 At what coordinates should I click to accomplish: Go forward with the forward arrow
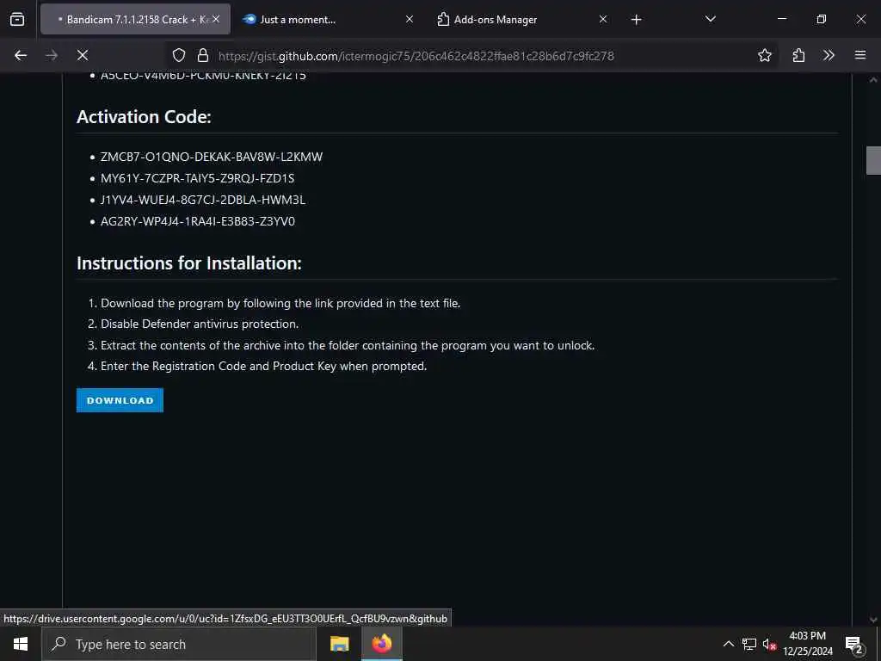(52, 55)
